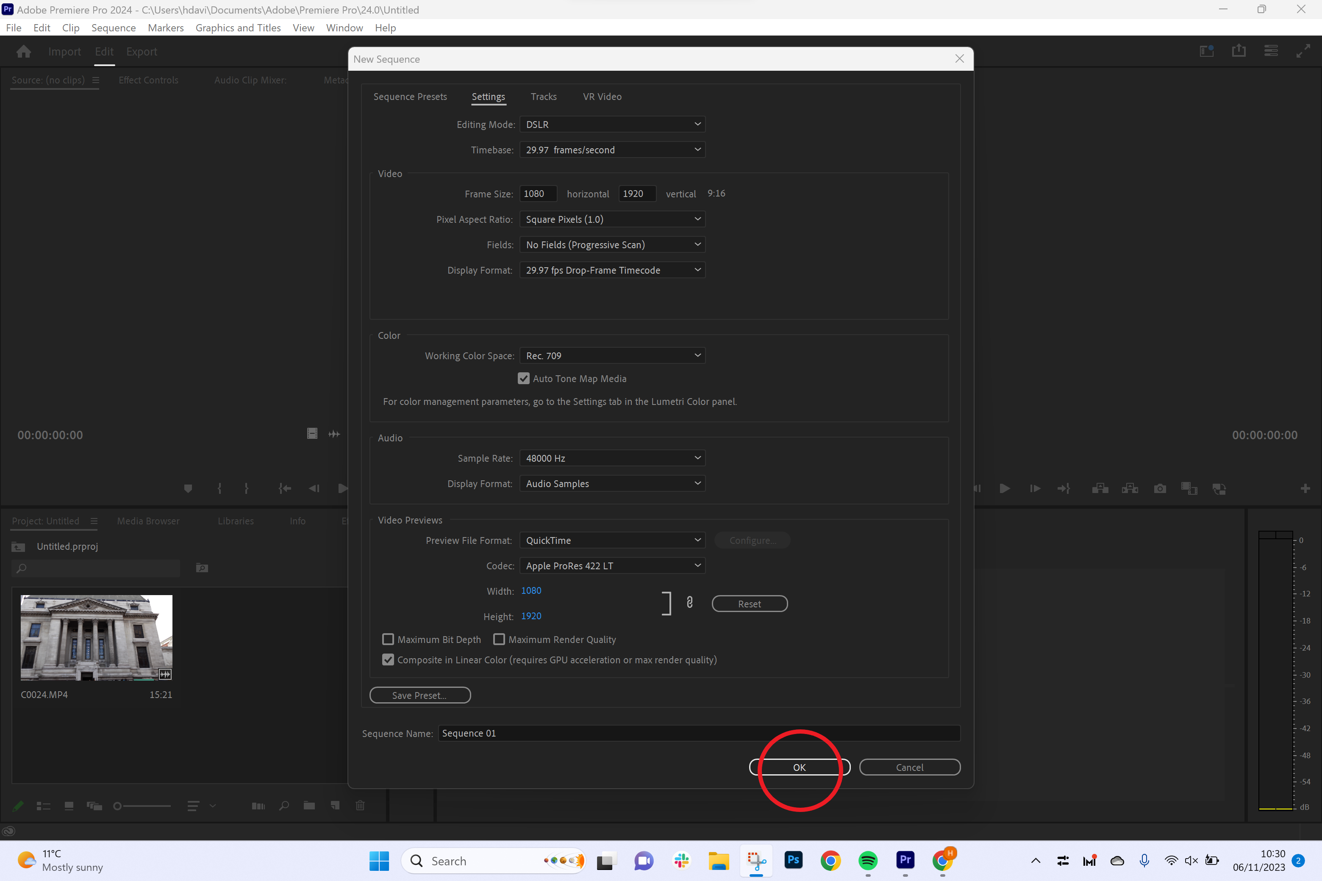This screenshot has width=1322, height=881.
Task: Click the OK button in New Sequence dialog
Action: tap(799, 767)
